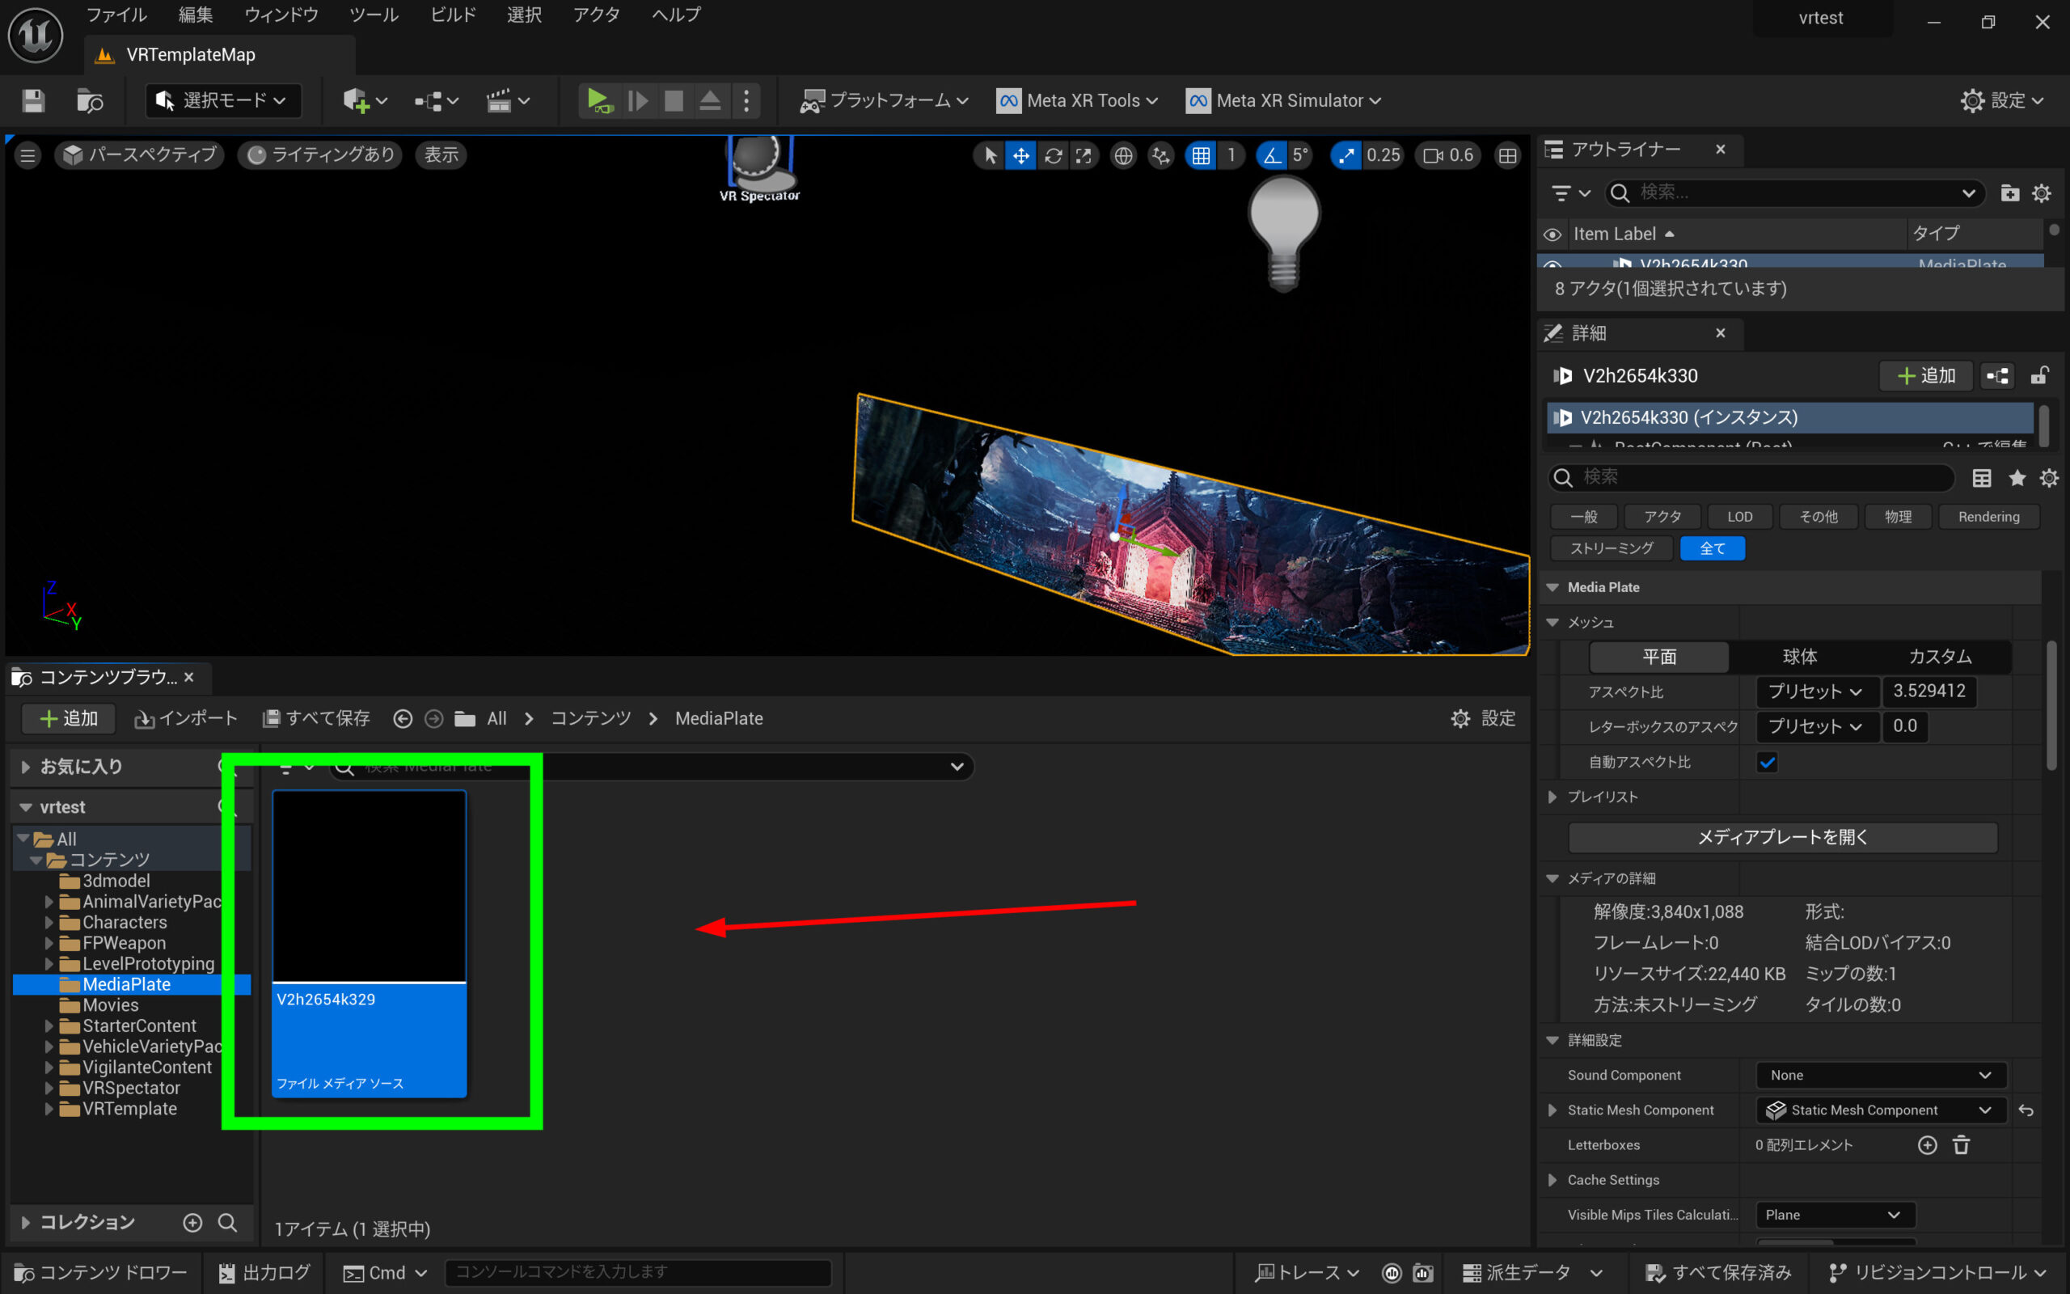Select the scale gizmo tool
This screenshot has height=1294, width=2070.
(x=1084, y=155)
